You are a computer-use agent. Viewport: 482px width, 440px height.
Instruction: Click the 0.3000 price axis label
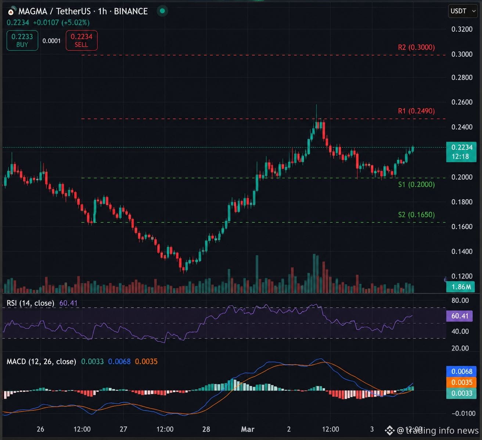tap(462, 54)
